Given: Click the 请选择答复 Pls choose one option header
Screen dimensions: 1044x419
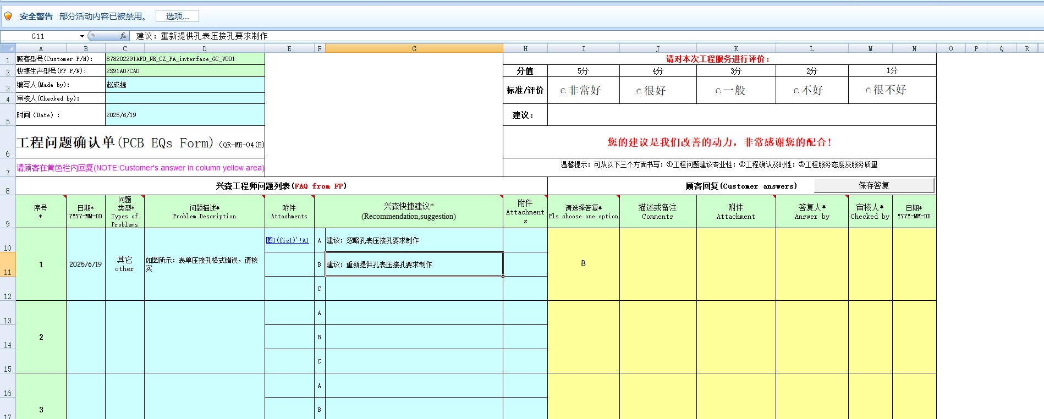Looking at the screenshot, I should tap(584, 212).
